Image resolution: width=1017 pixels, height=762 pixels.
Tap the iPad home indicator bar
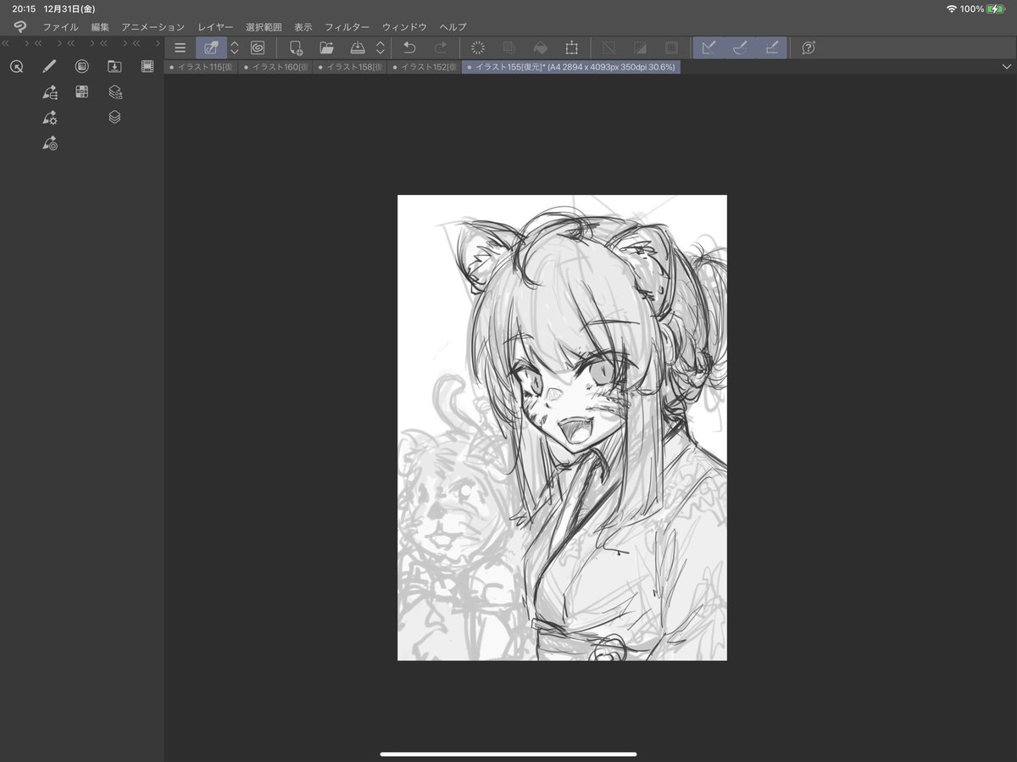coord(508,754)
